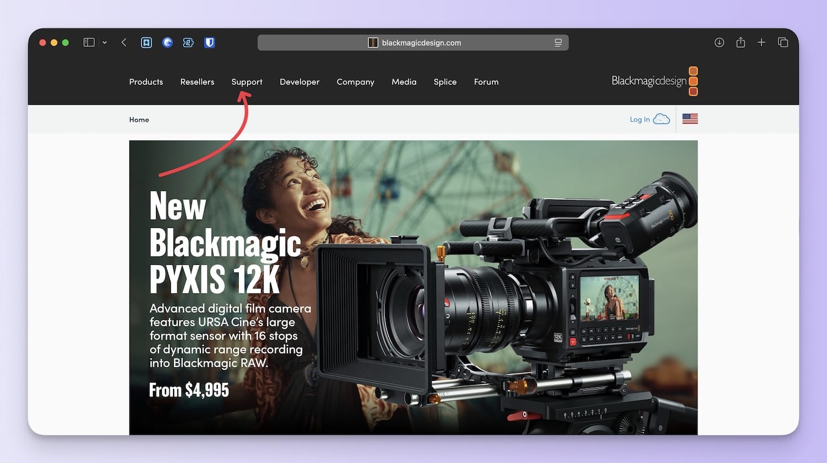Open the Media menu item
Screen dimensions: 827x463
point(404,81)
